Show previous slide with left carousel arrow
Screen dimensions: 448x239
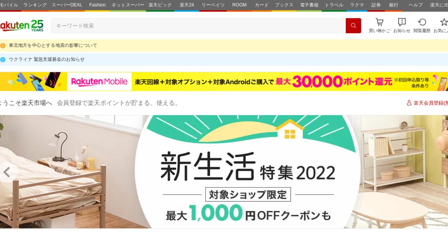click(7, 172)
